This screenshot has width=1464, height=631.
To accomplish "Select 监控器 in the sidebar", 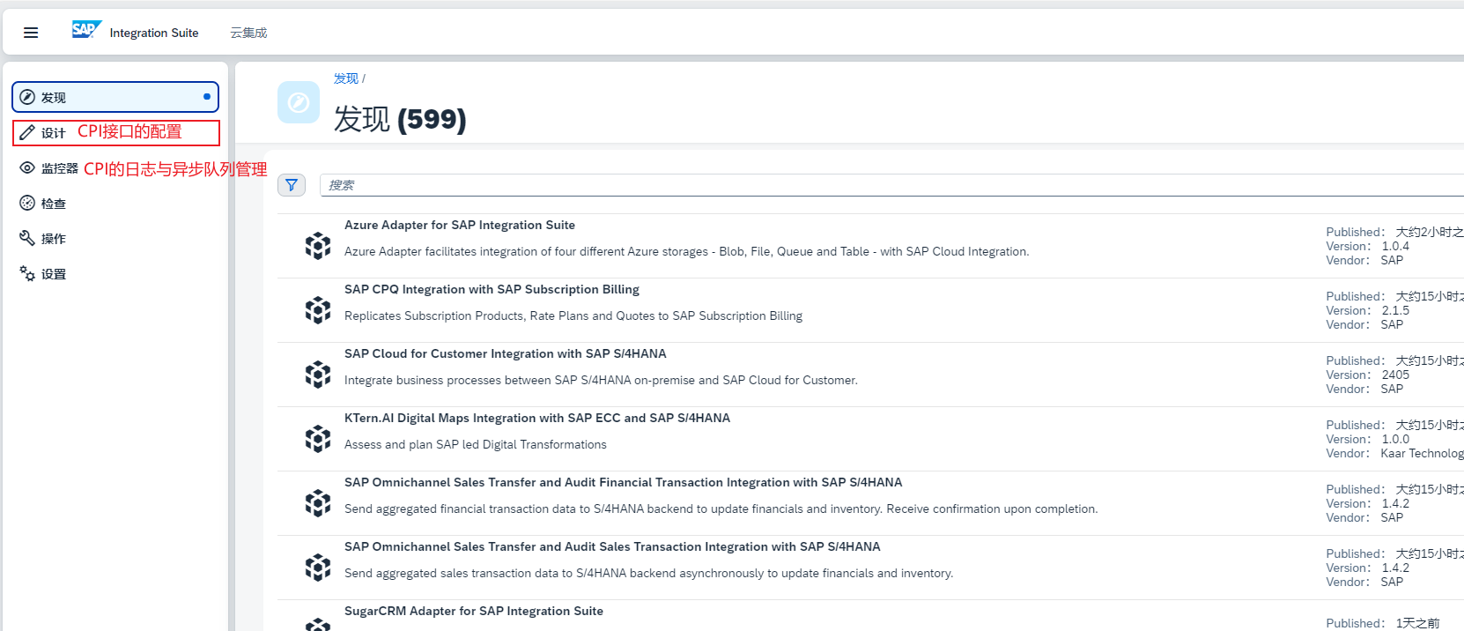I will click(x=115, y=167).
